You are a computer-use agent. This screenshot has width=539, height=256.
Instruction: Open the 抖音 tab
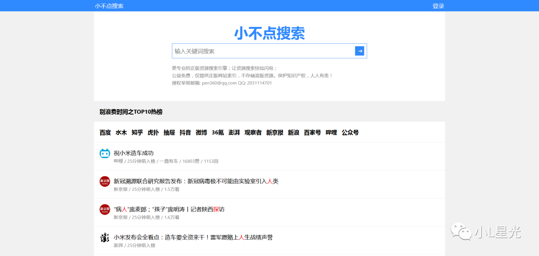tap(185, 132)
